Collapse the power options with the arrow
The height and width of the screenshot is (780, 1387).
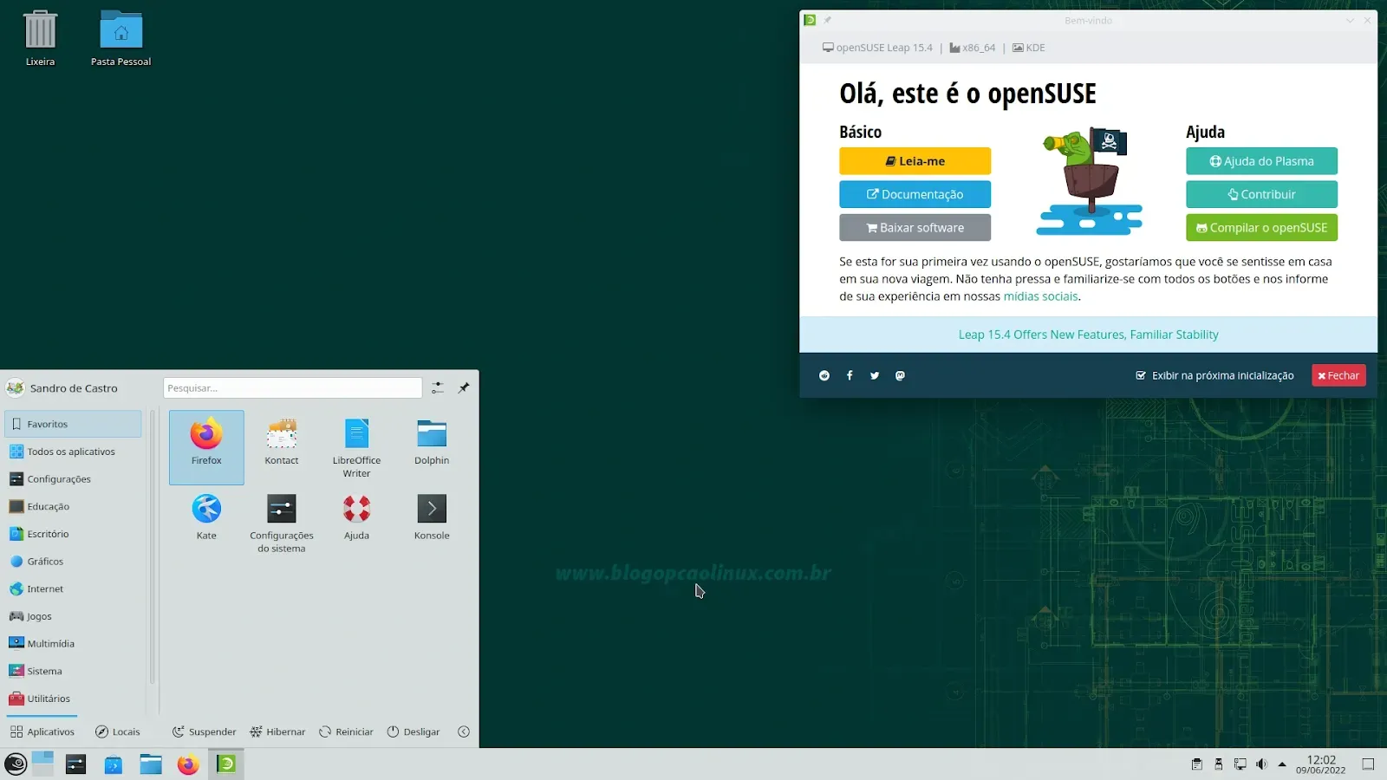click(x=464, y=731)
